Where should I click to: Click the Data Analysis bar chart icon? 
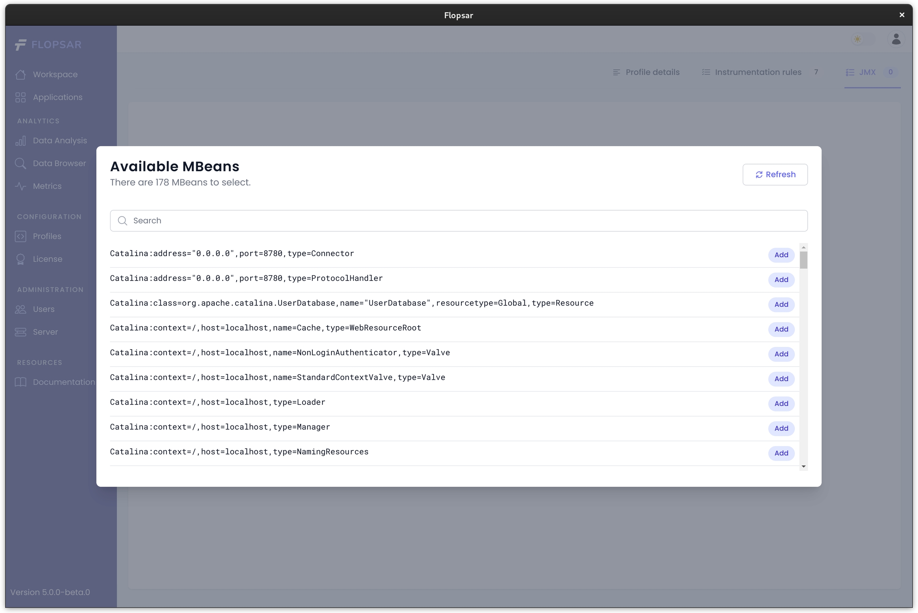(20, 141)
